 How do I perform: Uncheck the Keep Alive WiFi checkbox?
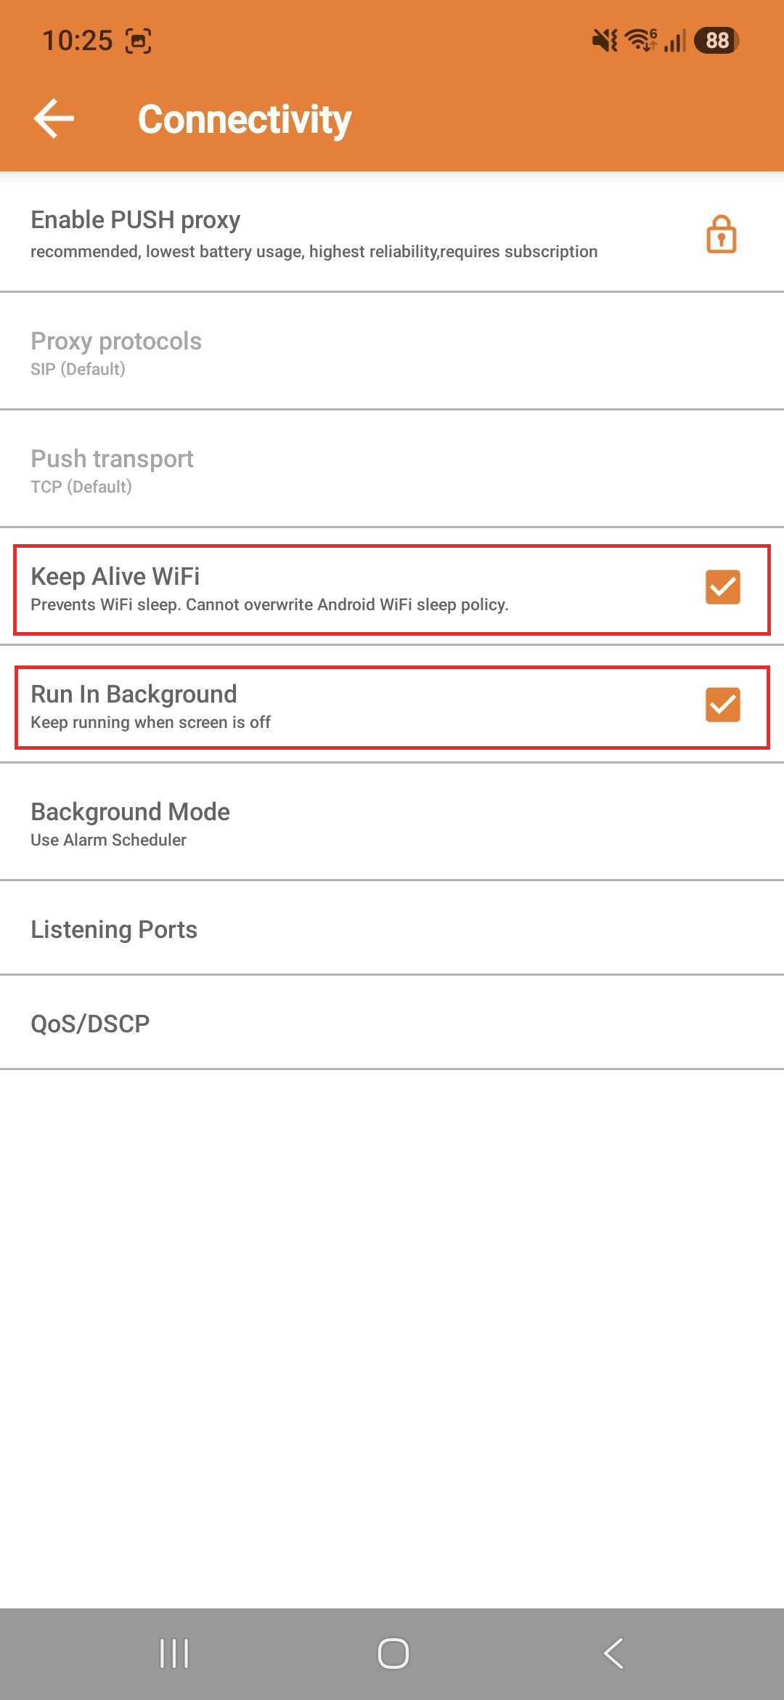pyautogui.click(x=722, y=587)
